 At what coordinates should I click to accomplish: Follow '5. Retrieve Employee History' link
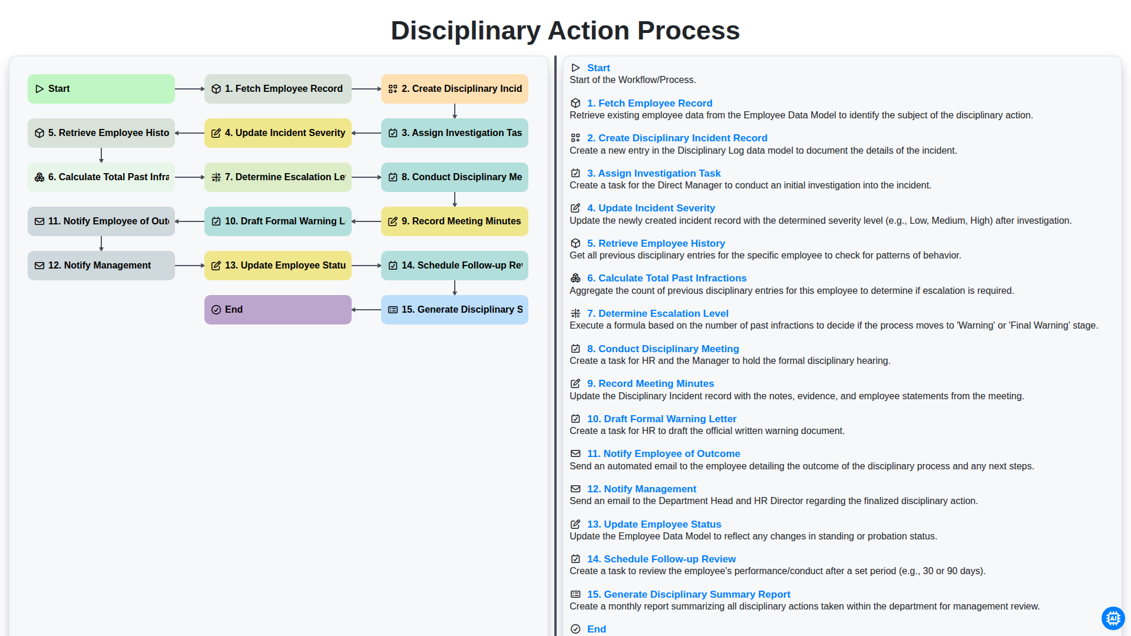pyautogui.click(x=656, y=243)
